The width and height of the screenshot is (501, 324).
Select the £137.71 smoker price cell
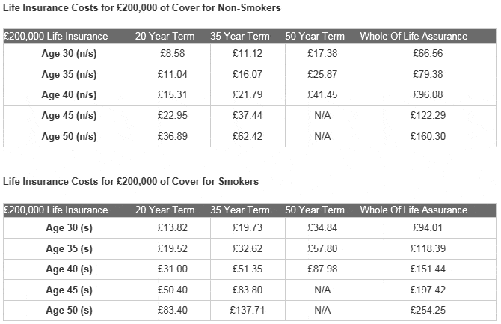click(248, 310)
